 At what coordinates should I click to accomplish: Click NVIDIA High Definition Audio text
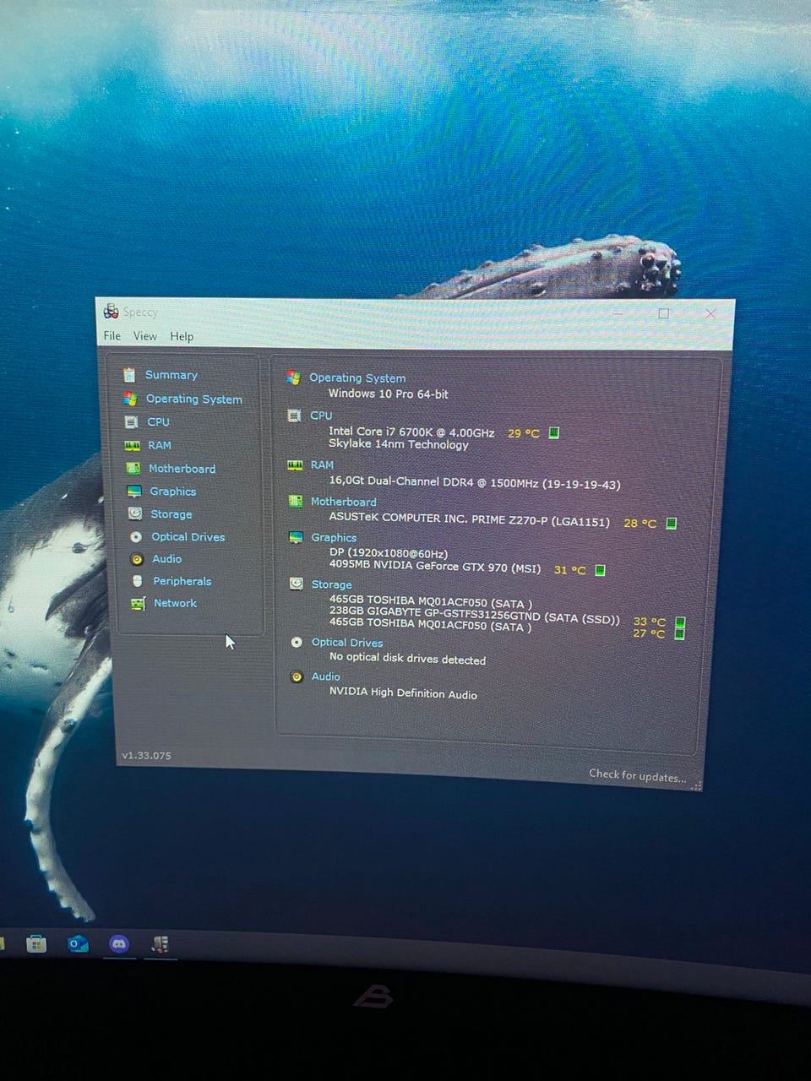click(x=404, y=693)
